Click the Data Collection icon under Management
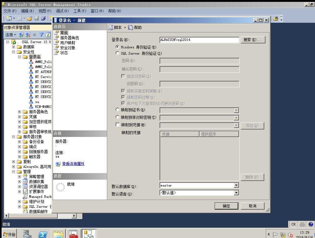Image resolution: width=315 pixels, height=238 pixels. click(x=25, y=182)
